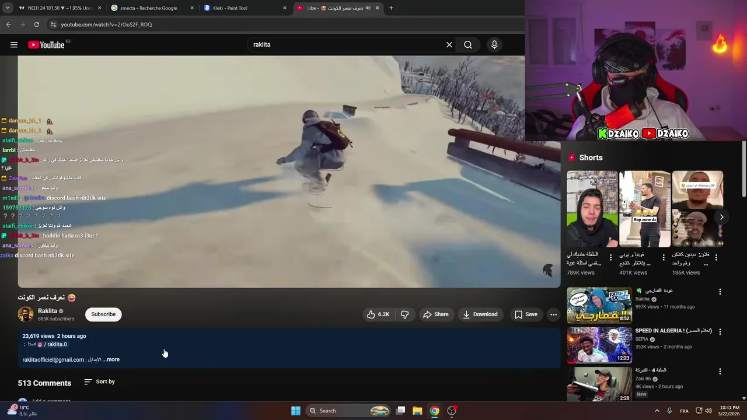This screenshot has width=747, height=420.
Task: Click the 513 Comments heading
Action: click(44, 383)
